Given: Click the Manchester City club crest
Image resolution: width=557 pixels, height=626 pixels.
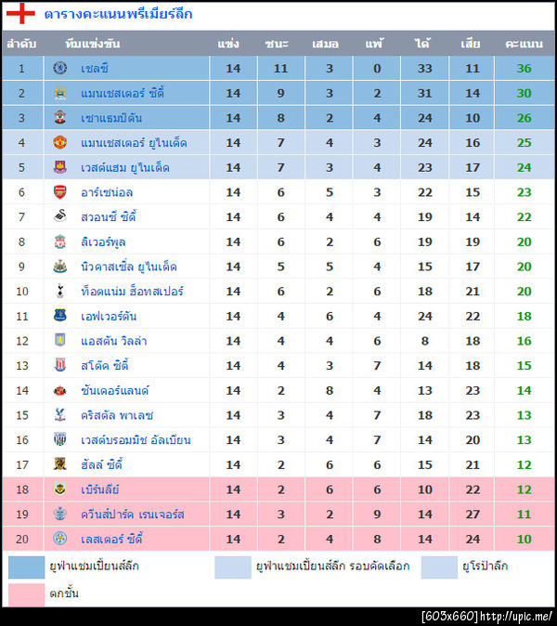Looking at the screenshot, I should tap(60, 93).
